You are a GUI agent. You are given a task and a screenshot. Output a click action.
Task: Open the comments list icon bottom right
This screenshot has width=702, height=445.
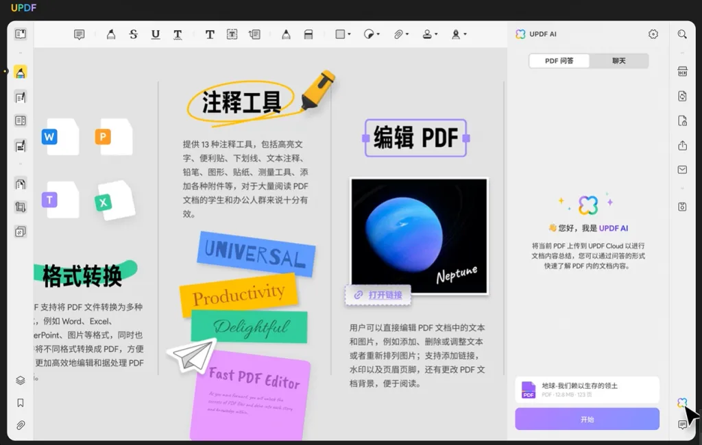(x=682, y=425)
